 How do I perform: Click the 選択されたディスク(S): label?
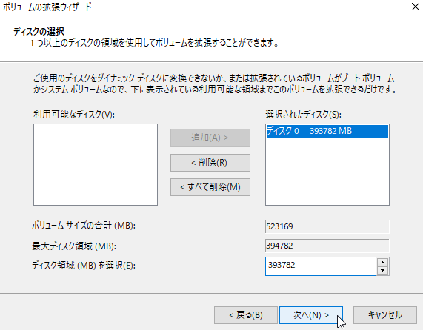pos(303,115)
